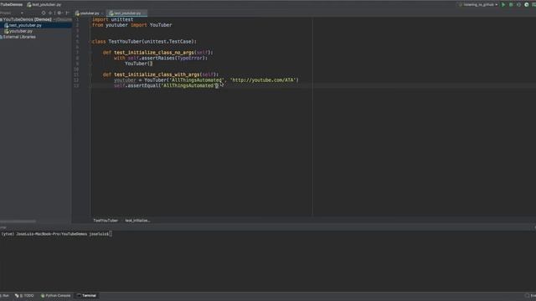Click the test_initialize breadcrumb item

(x=137, y=221)
